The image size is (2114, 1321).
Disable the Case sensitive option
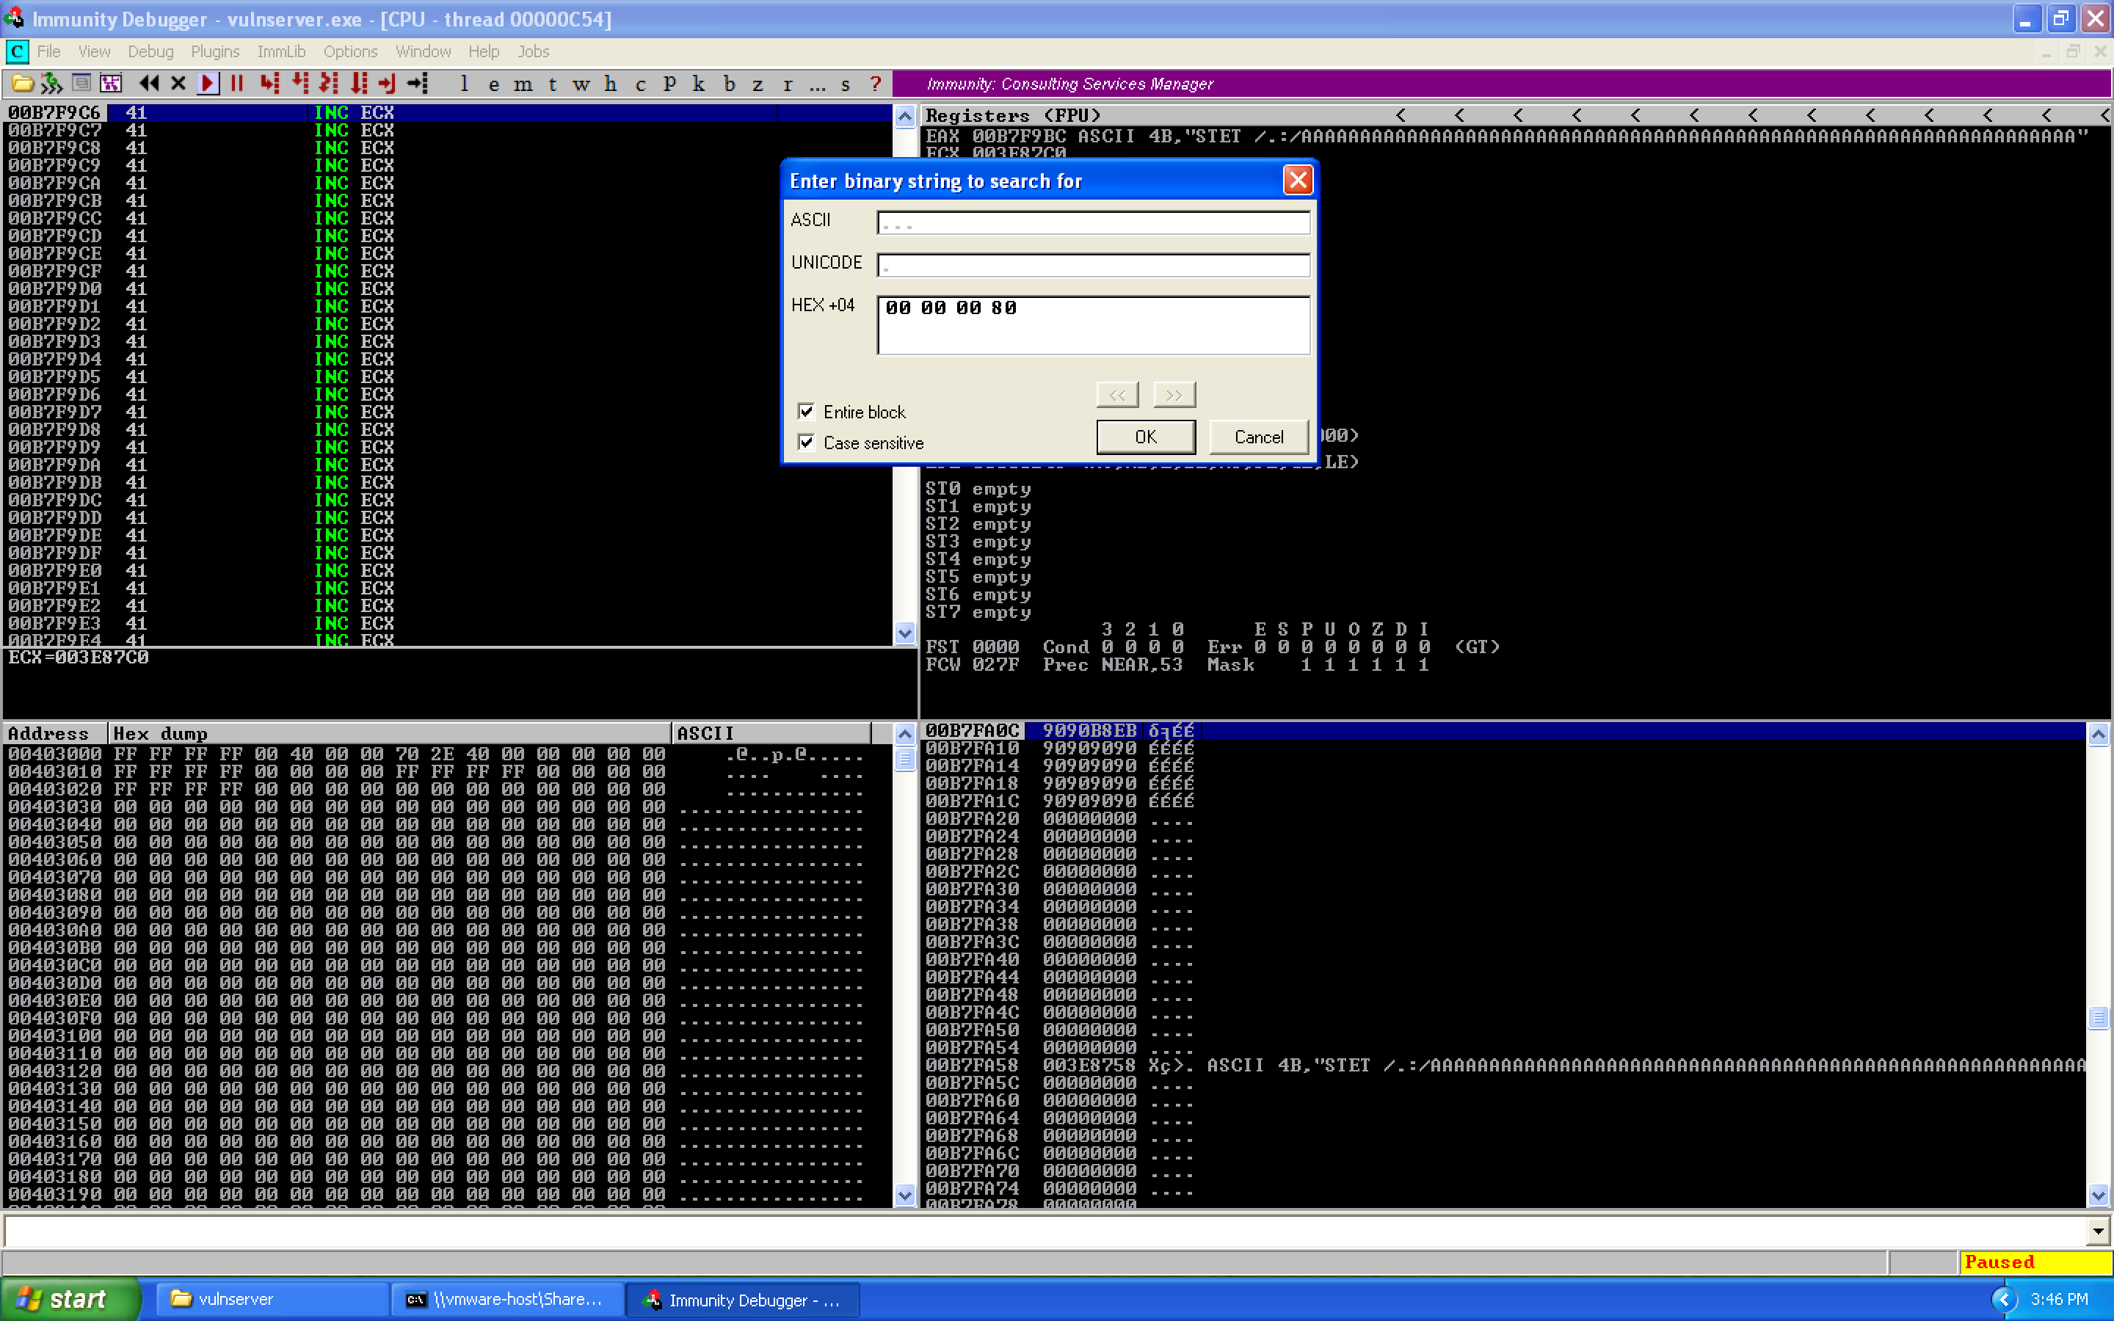(806, 443)
